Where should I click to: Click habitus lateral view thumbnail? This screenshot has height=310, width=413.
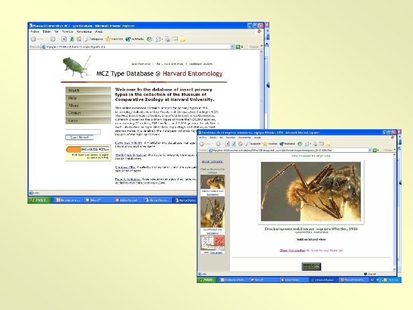click(x=213, y=182)
